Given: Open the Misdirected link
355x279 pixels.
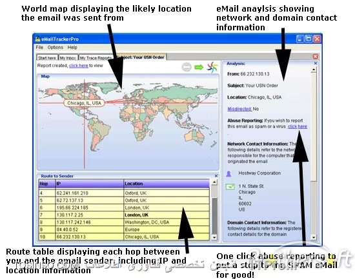Looking at the screenshot, I should [239, 109].
